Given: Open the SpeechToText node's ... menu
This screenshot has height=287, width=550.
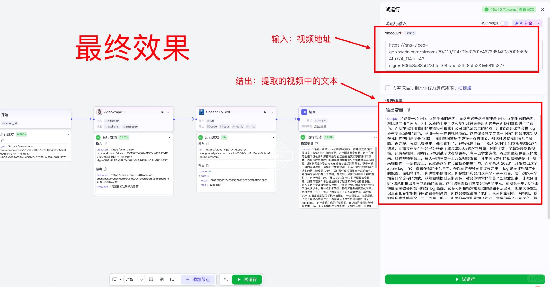Looking at the screenshot, I should (271, 112).
